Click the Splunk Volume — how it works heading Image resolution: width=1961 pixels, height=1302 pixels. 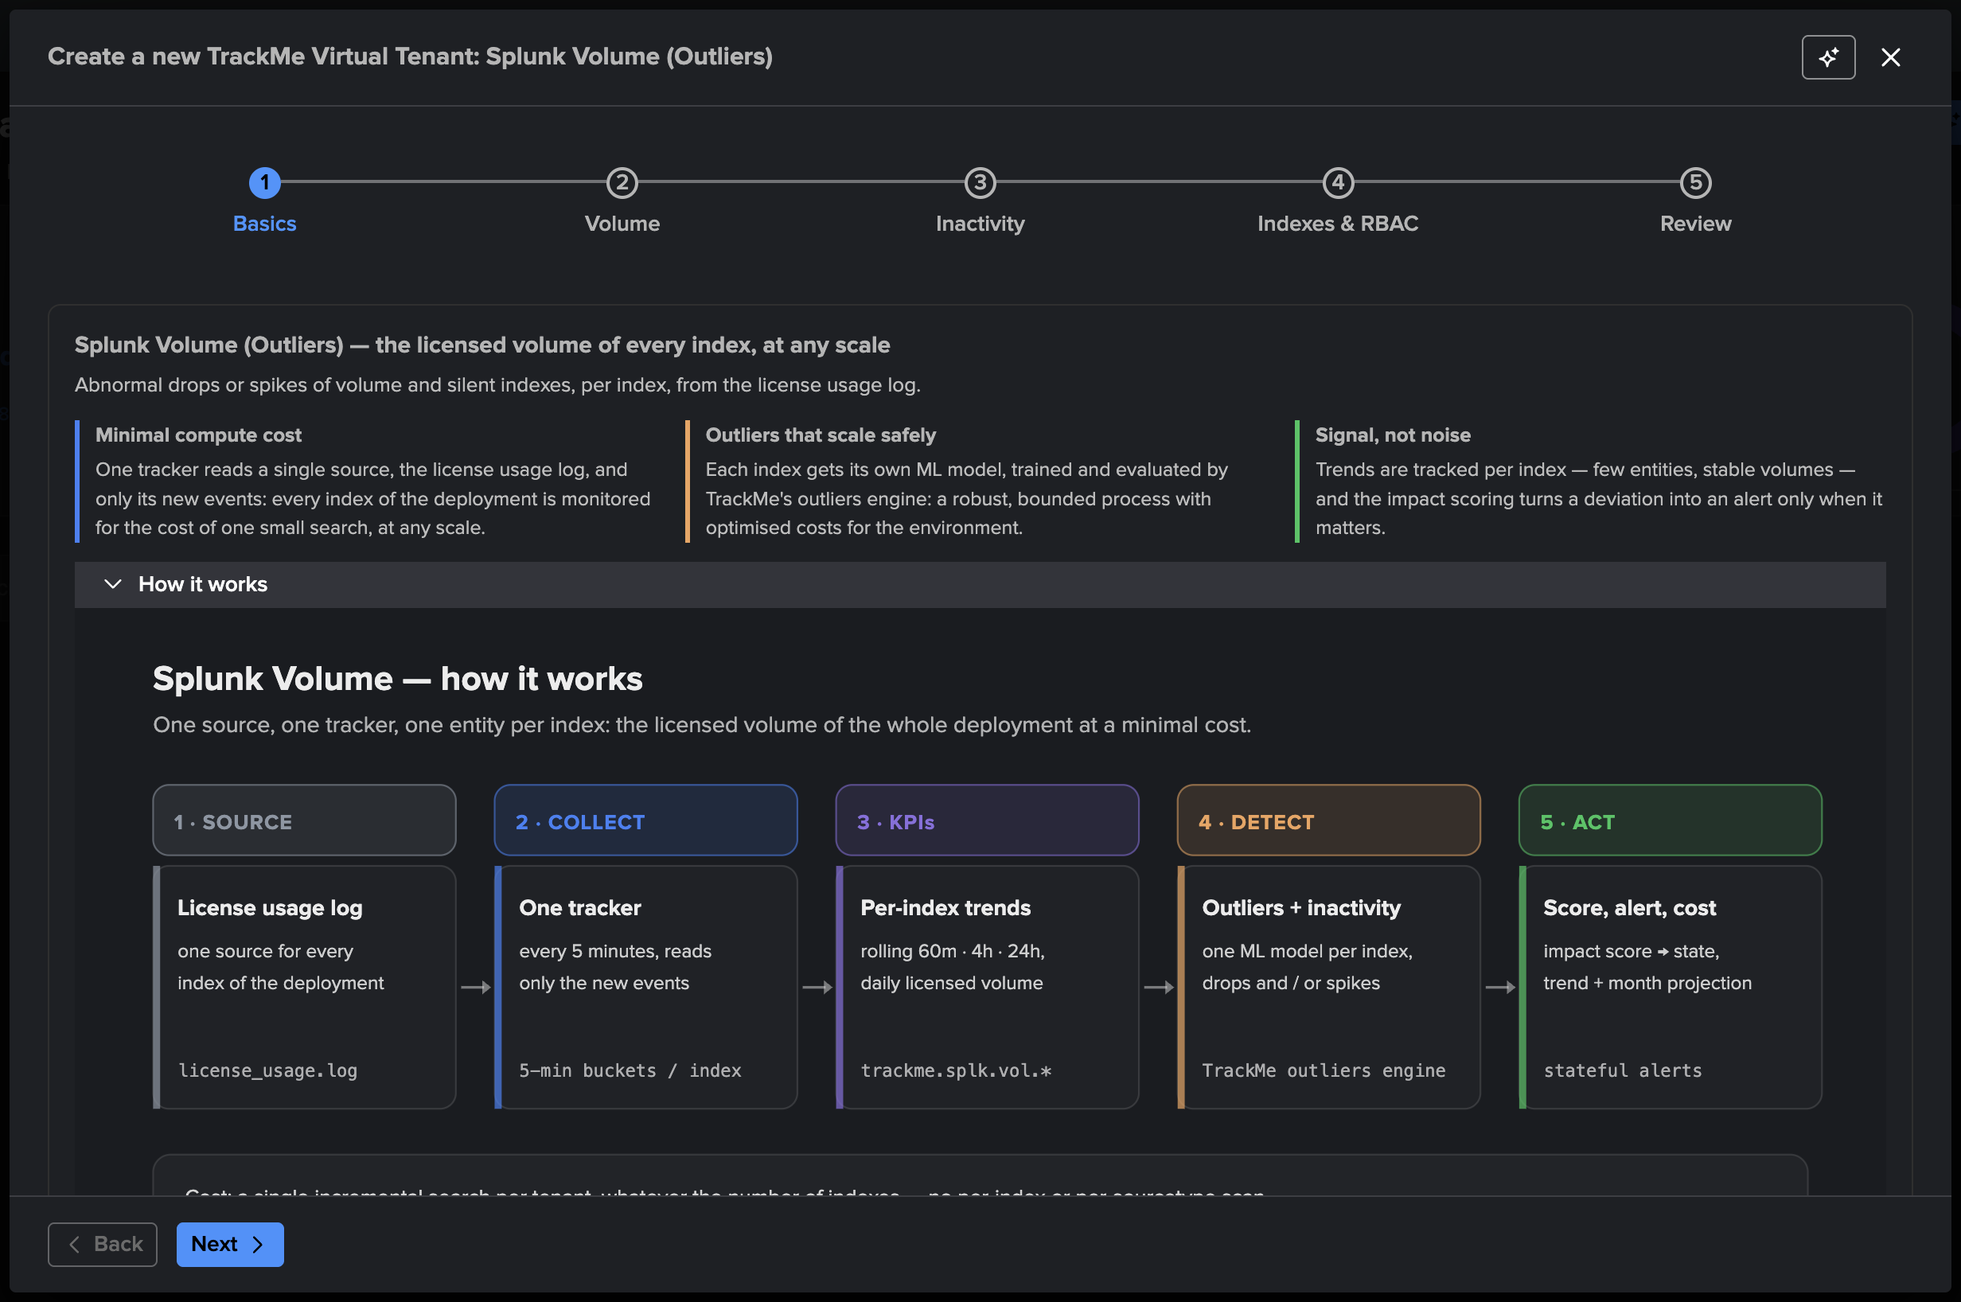pos(397,678)
